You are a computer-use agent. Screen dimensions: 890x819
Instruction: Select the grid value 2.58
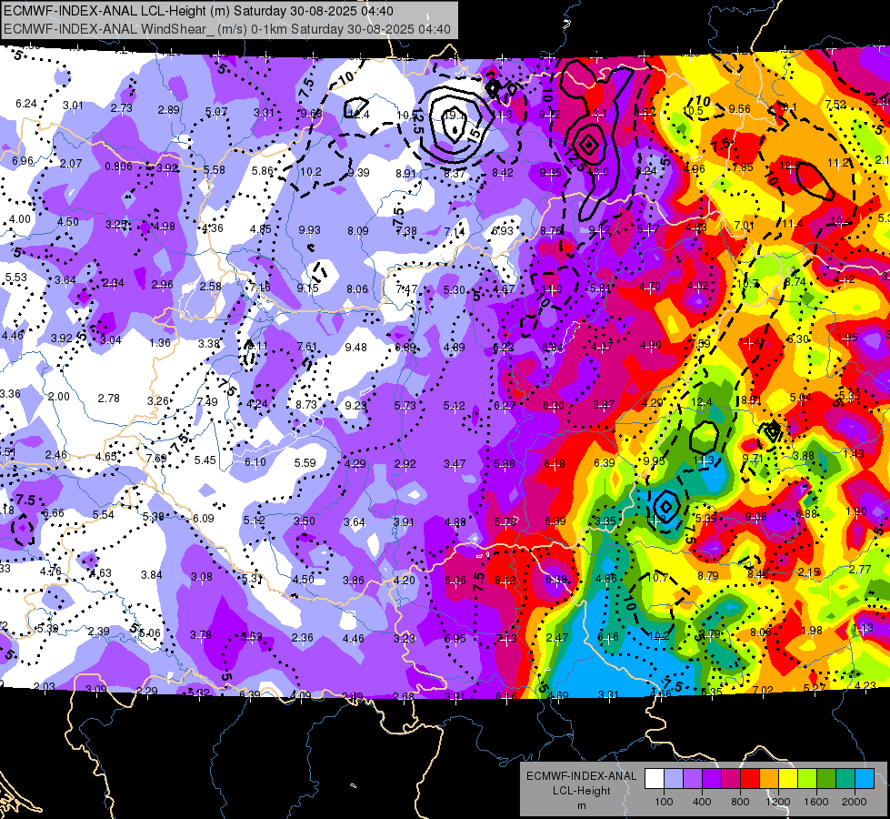[x=211, y=286]
